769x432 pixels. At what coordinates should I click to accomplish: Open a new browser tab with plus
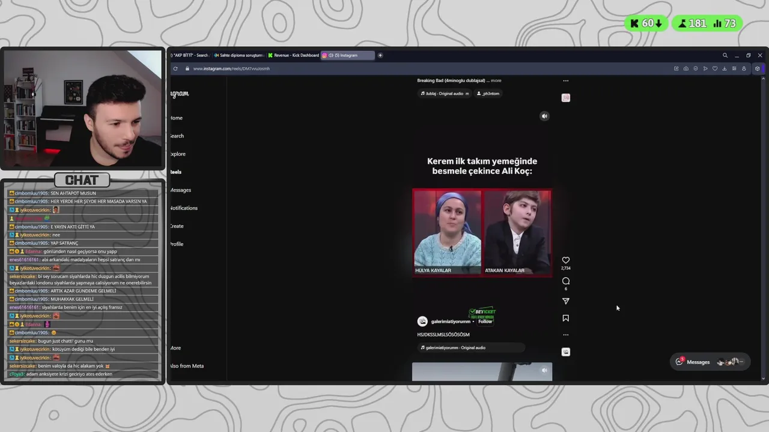tap(380, 55)
